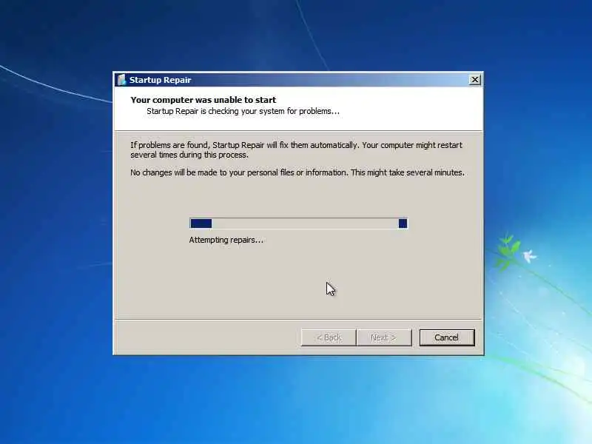Click the Startup Repair title bar icon
The image size is (592, 444).
coord(121,80)
